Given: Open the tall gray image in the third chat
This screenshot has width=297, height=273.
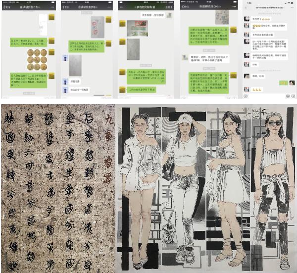Looking at the screenshot, I should 133,49.
